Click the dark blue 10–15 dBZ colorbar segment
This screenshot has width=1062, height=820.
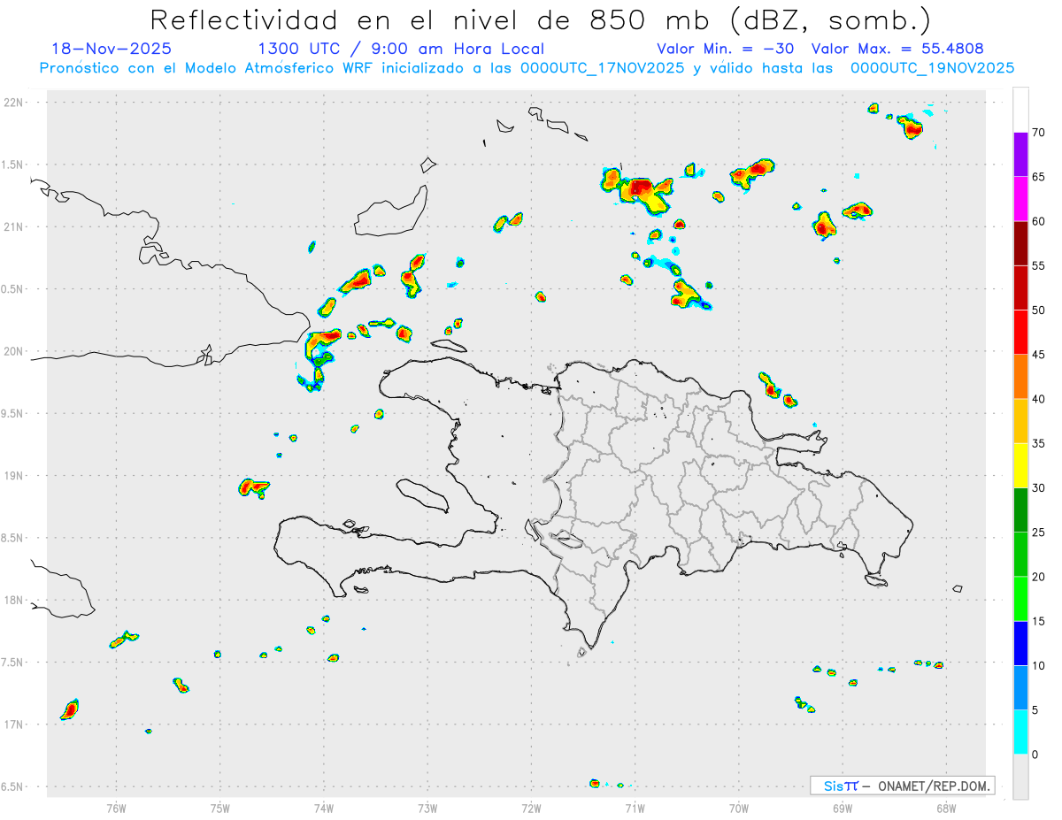point(1020,644)
